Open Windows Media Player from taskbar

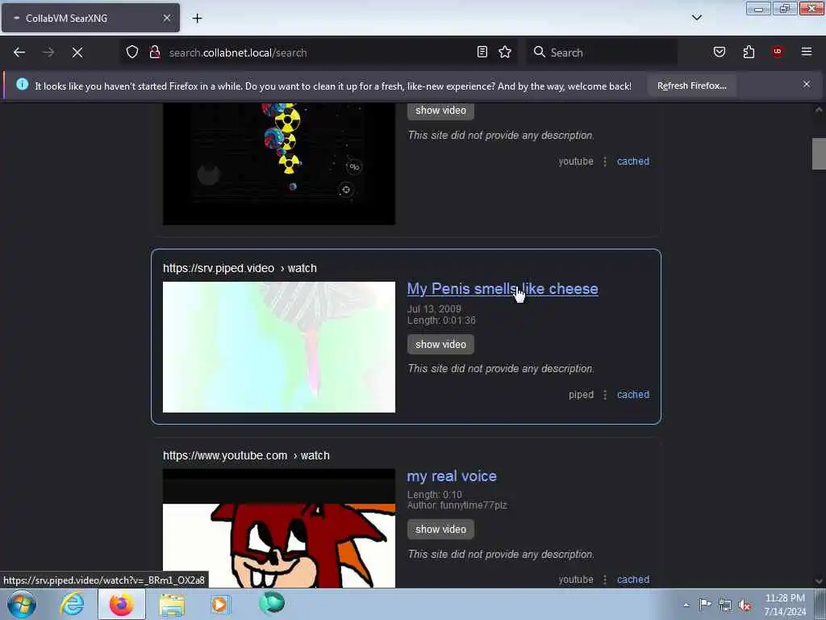tap(220, 604)
